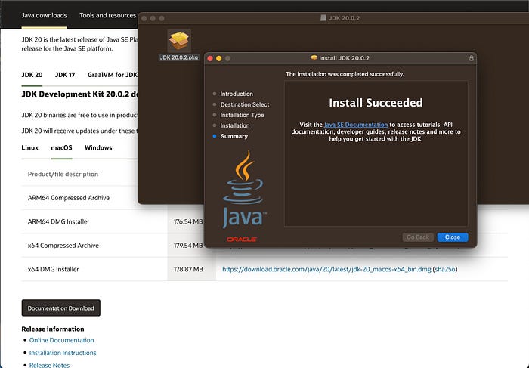529x368 pixels.
Task: Open the Java downloads tab
Action: pyautogui.click(x=44, y=15)
